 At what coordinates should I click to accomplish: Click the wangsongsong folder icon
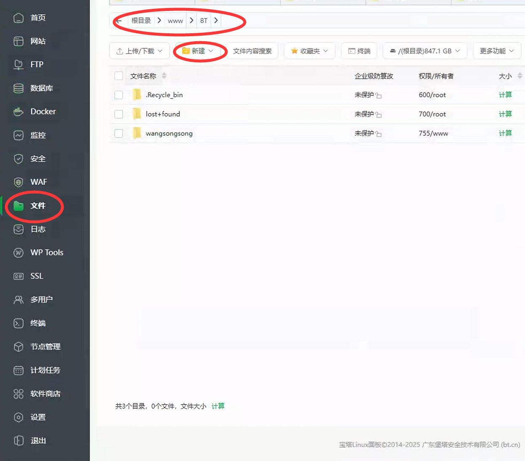point(137,133)
